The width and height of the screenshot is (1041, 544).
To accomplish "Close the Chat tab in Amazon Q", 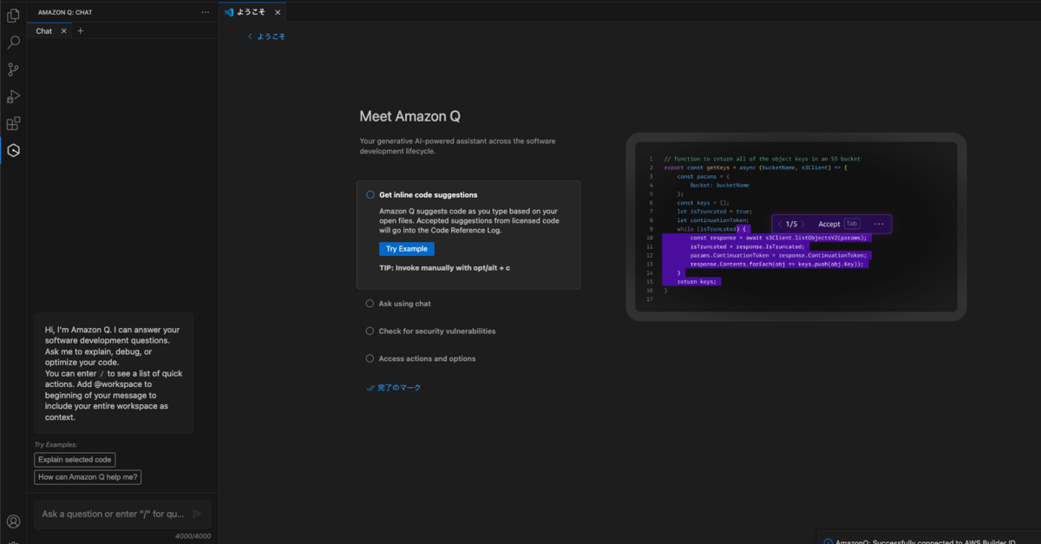I will coord(63,31).
